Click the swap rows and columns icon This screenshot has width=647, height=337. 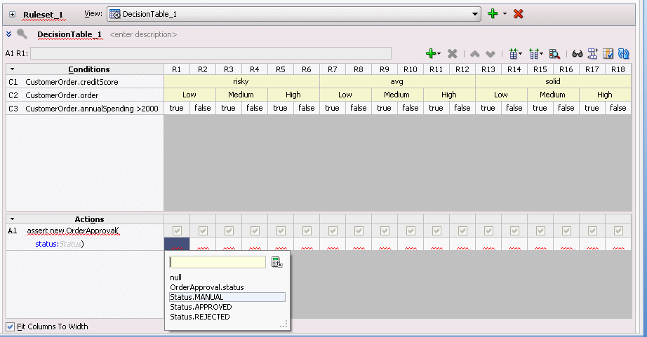click(592, 53)
